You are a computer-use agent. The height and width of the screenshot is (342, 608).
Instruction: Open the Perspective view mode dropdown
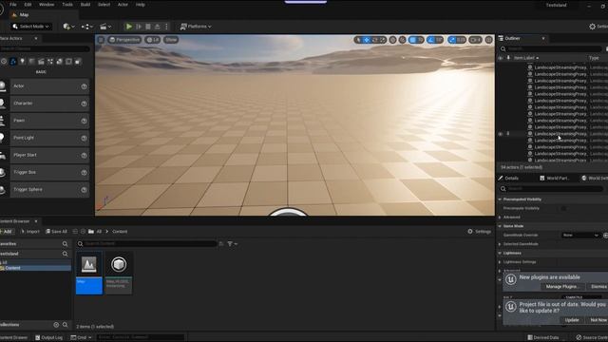124,40
